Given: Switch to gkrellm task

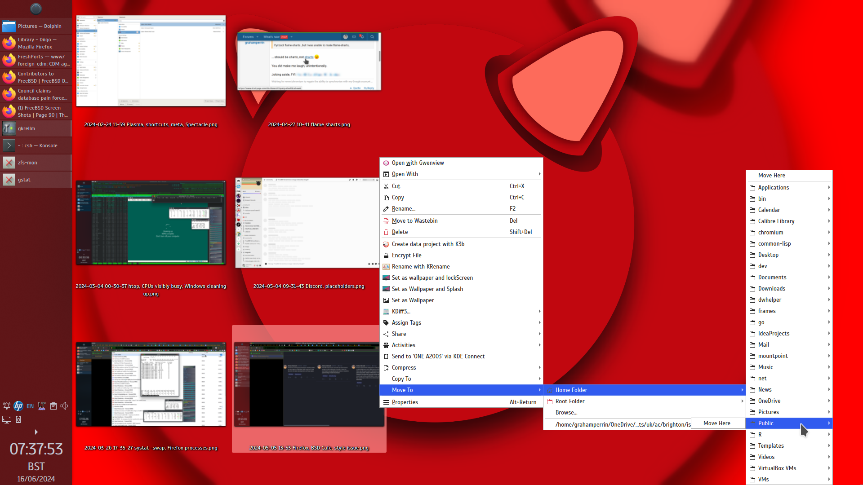Looking at the screenshot, I should click(x=36, y=128).
